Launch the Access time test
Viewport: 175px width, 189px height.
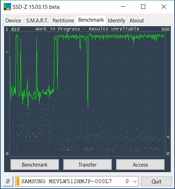pyautogui.click(x=140, y=164)
